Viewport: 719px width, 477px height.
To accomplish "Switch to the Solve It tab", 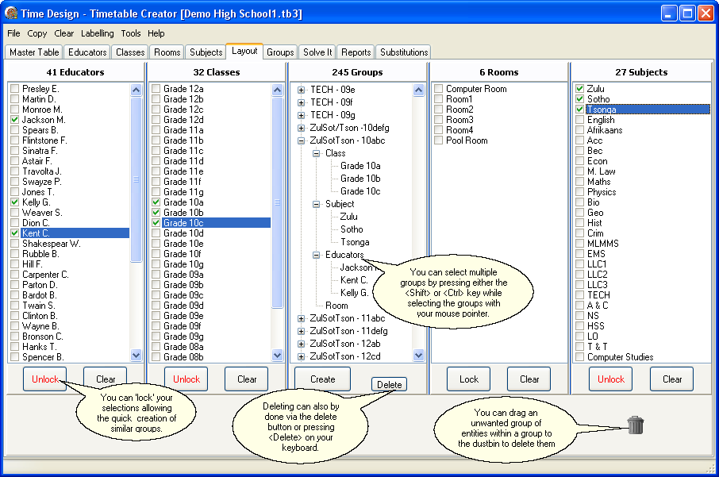I will point(317,52).
